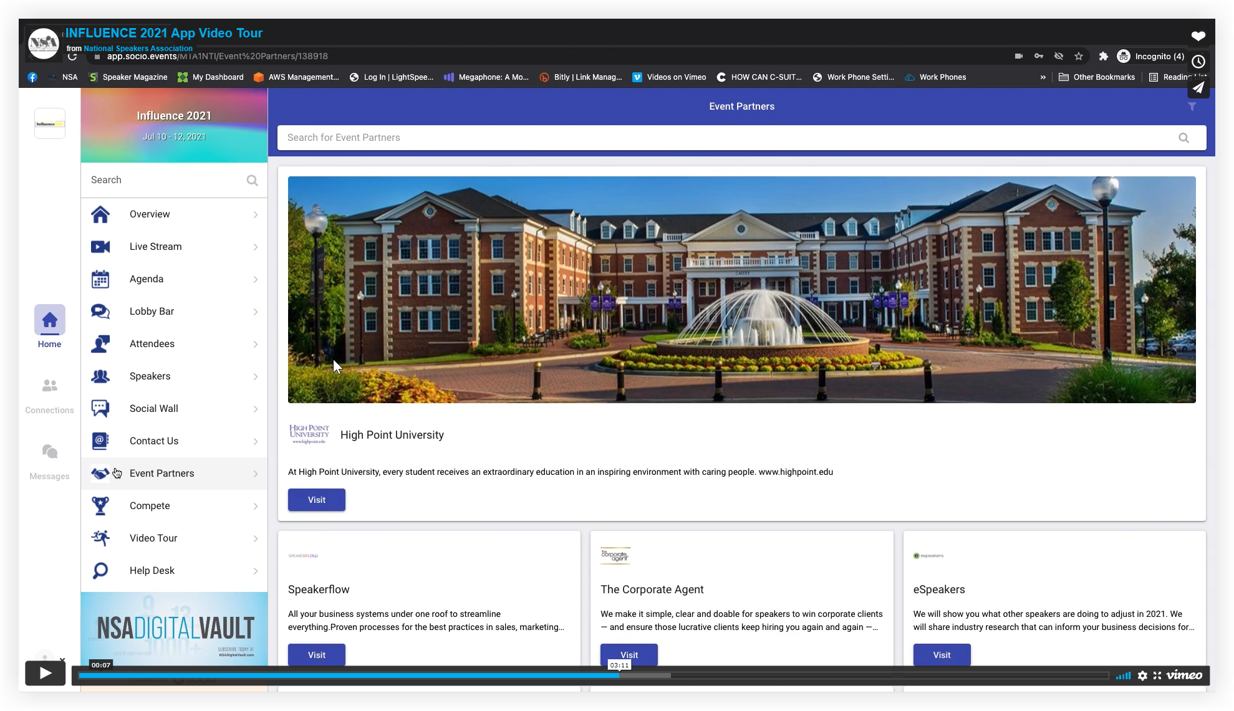The height and width of the screenshot is (711, 1234).
Task: Bookmark page with the star icon
Action: click(x=1079, y=56)
